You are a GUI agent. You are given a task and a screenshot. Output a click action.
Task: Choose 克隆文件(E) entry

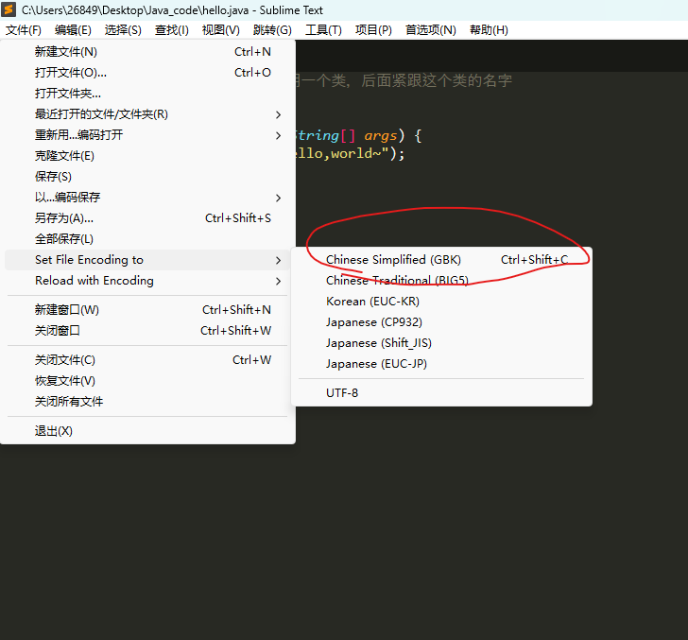coord(147,156)
